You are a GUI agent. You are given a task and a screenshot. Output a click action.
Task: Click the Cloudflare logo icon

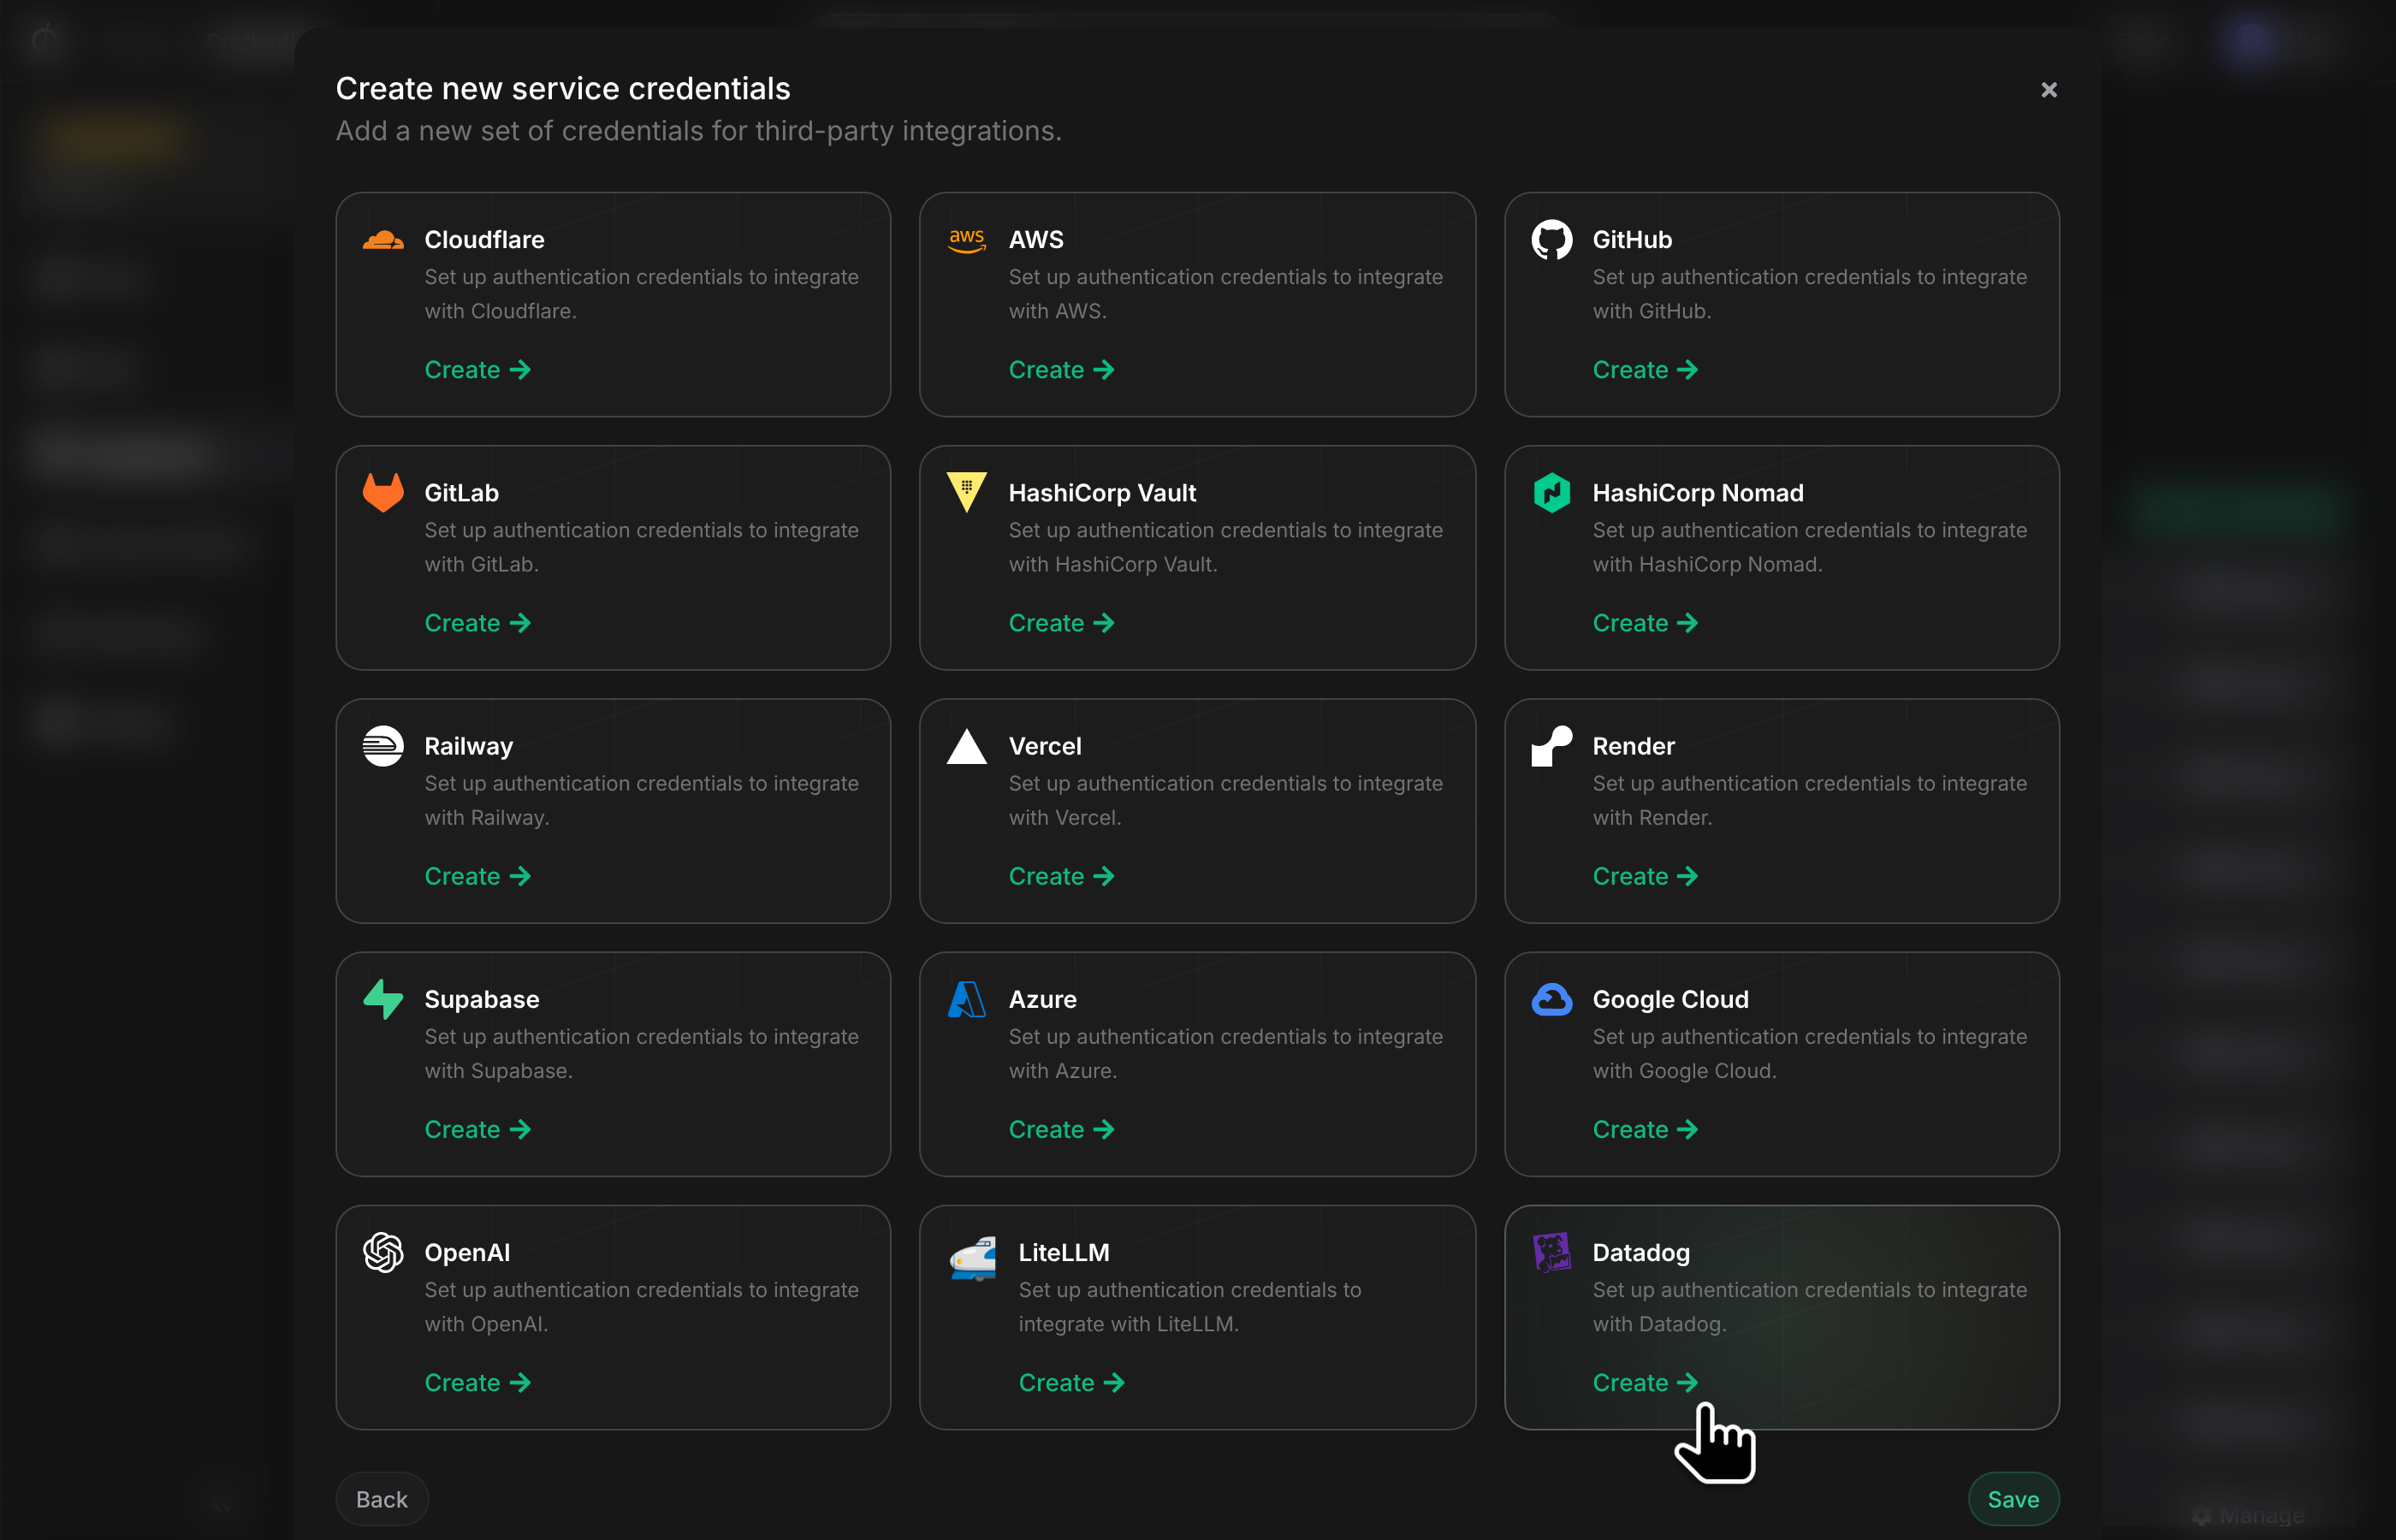(x=383, y=240)
